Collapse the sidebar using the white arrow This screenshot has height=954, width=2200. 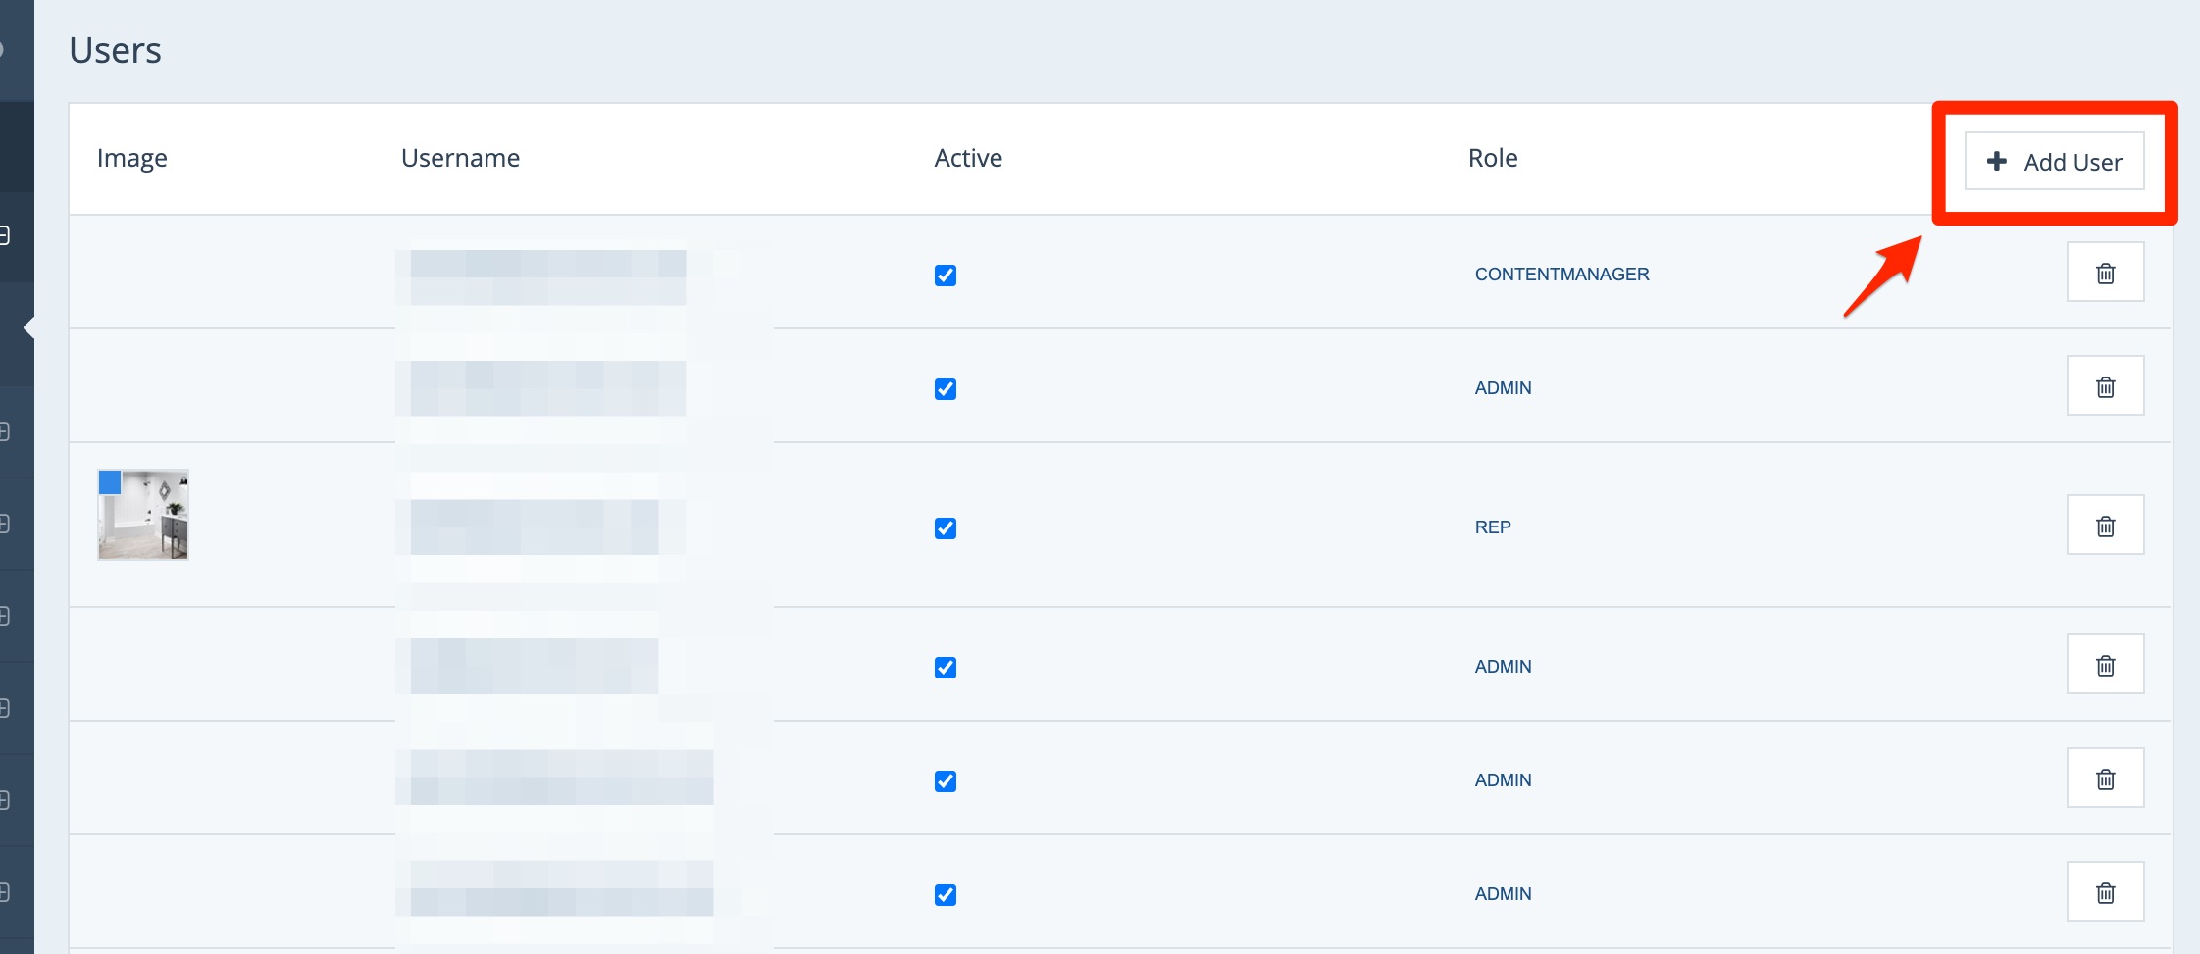[29, 327]
